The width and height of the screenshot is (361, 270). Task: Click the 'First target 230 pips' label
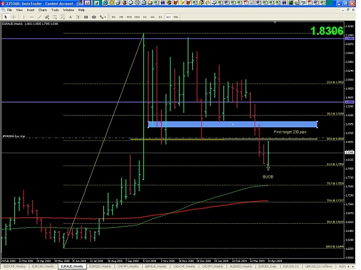[290, 132]
